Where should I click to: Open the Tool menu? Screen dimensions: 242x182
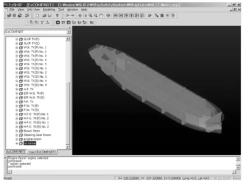[61, 10]
